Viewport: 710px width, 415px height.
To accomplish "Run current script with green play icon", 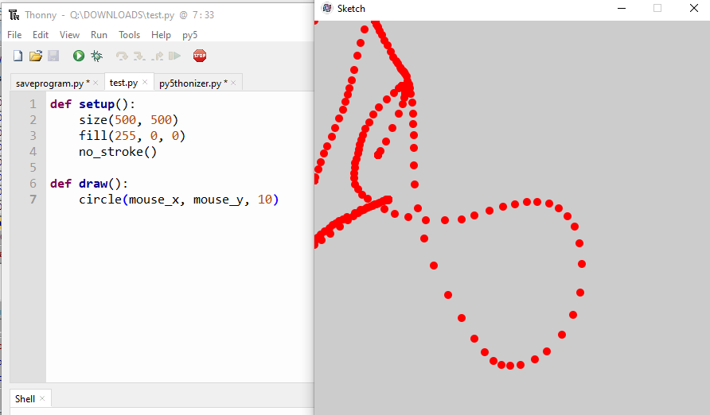I will click(78, 56).
